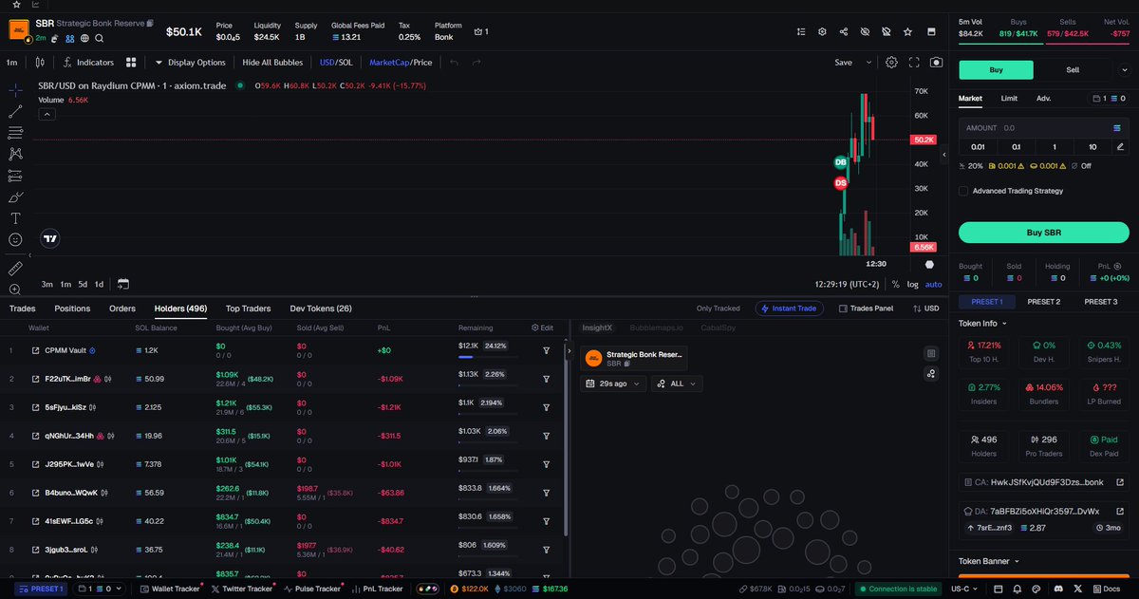The width and height of the screenshot is (1139, 599).
Task: Activate the zoom-in chart tool
Action: pos(16,290)
